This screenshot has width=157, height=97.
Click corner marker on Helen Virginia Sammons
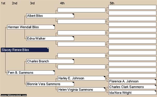tap(104, 88)
